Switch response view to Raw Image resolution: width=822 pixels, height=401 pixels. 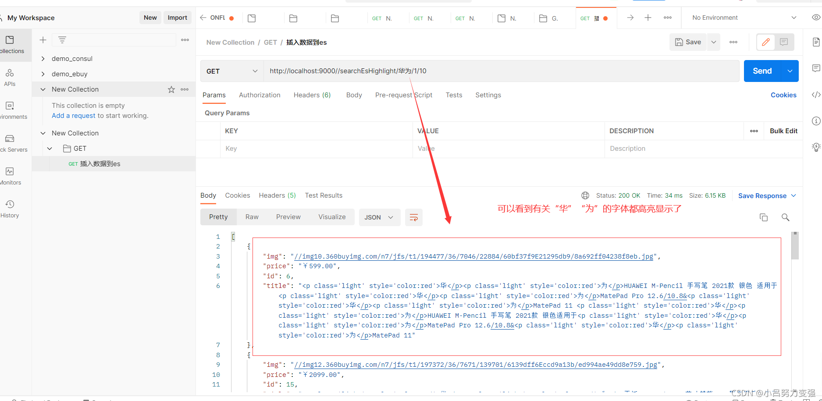[252, 217]
